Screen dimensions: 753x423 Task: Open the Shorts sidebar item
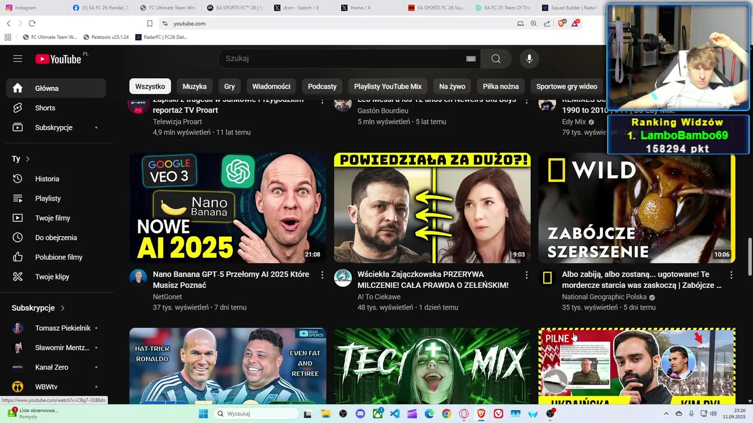tap(56, 108)
